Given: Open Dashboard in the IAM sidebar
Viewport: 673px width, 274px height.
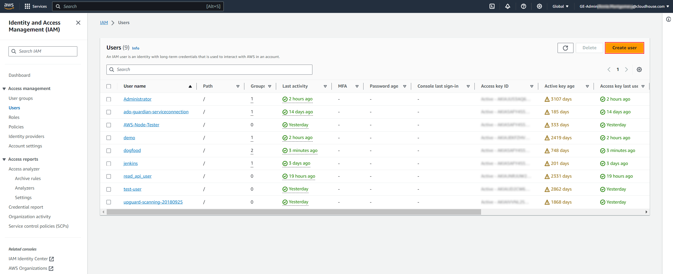Looking at the screenshot, I should click(x=19, y=75).
